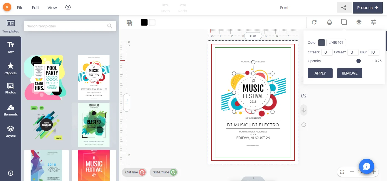This screenshot has height=181, width=387.
Task: Open the Templates sidebar tab
Action: coord(10,26)
